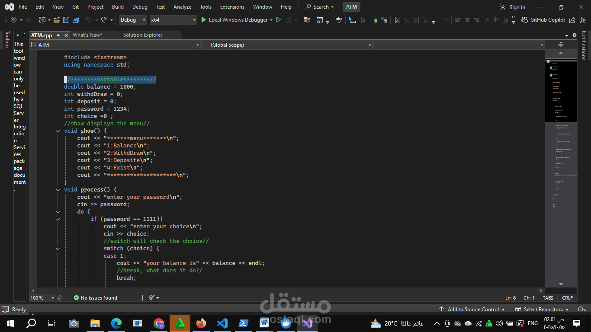Click the spell checker abc icon

point(339,20)
